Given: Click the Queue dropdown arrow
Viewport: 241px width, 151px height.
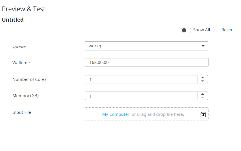Looking at the screenshot, I should coord(203,46).
